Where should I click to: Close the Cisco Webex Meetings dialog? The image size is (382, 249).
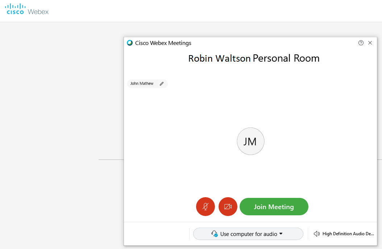point(370,43)
